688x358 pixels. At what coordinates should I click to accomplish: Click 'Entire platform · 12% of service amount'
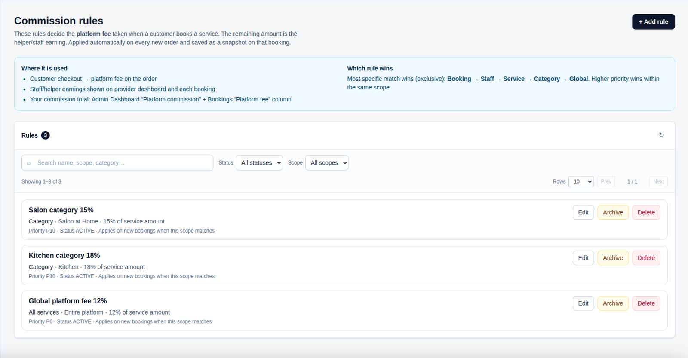[117, 312]
